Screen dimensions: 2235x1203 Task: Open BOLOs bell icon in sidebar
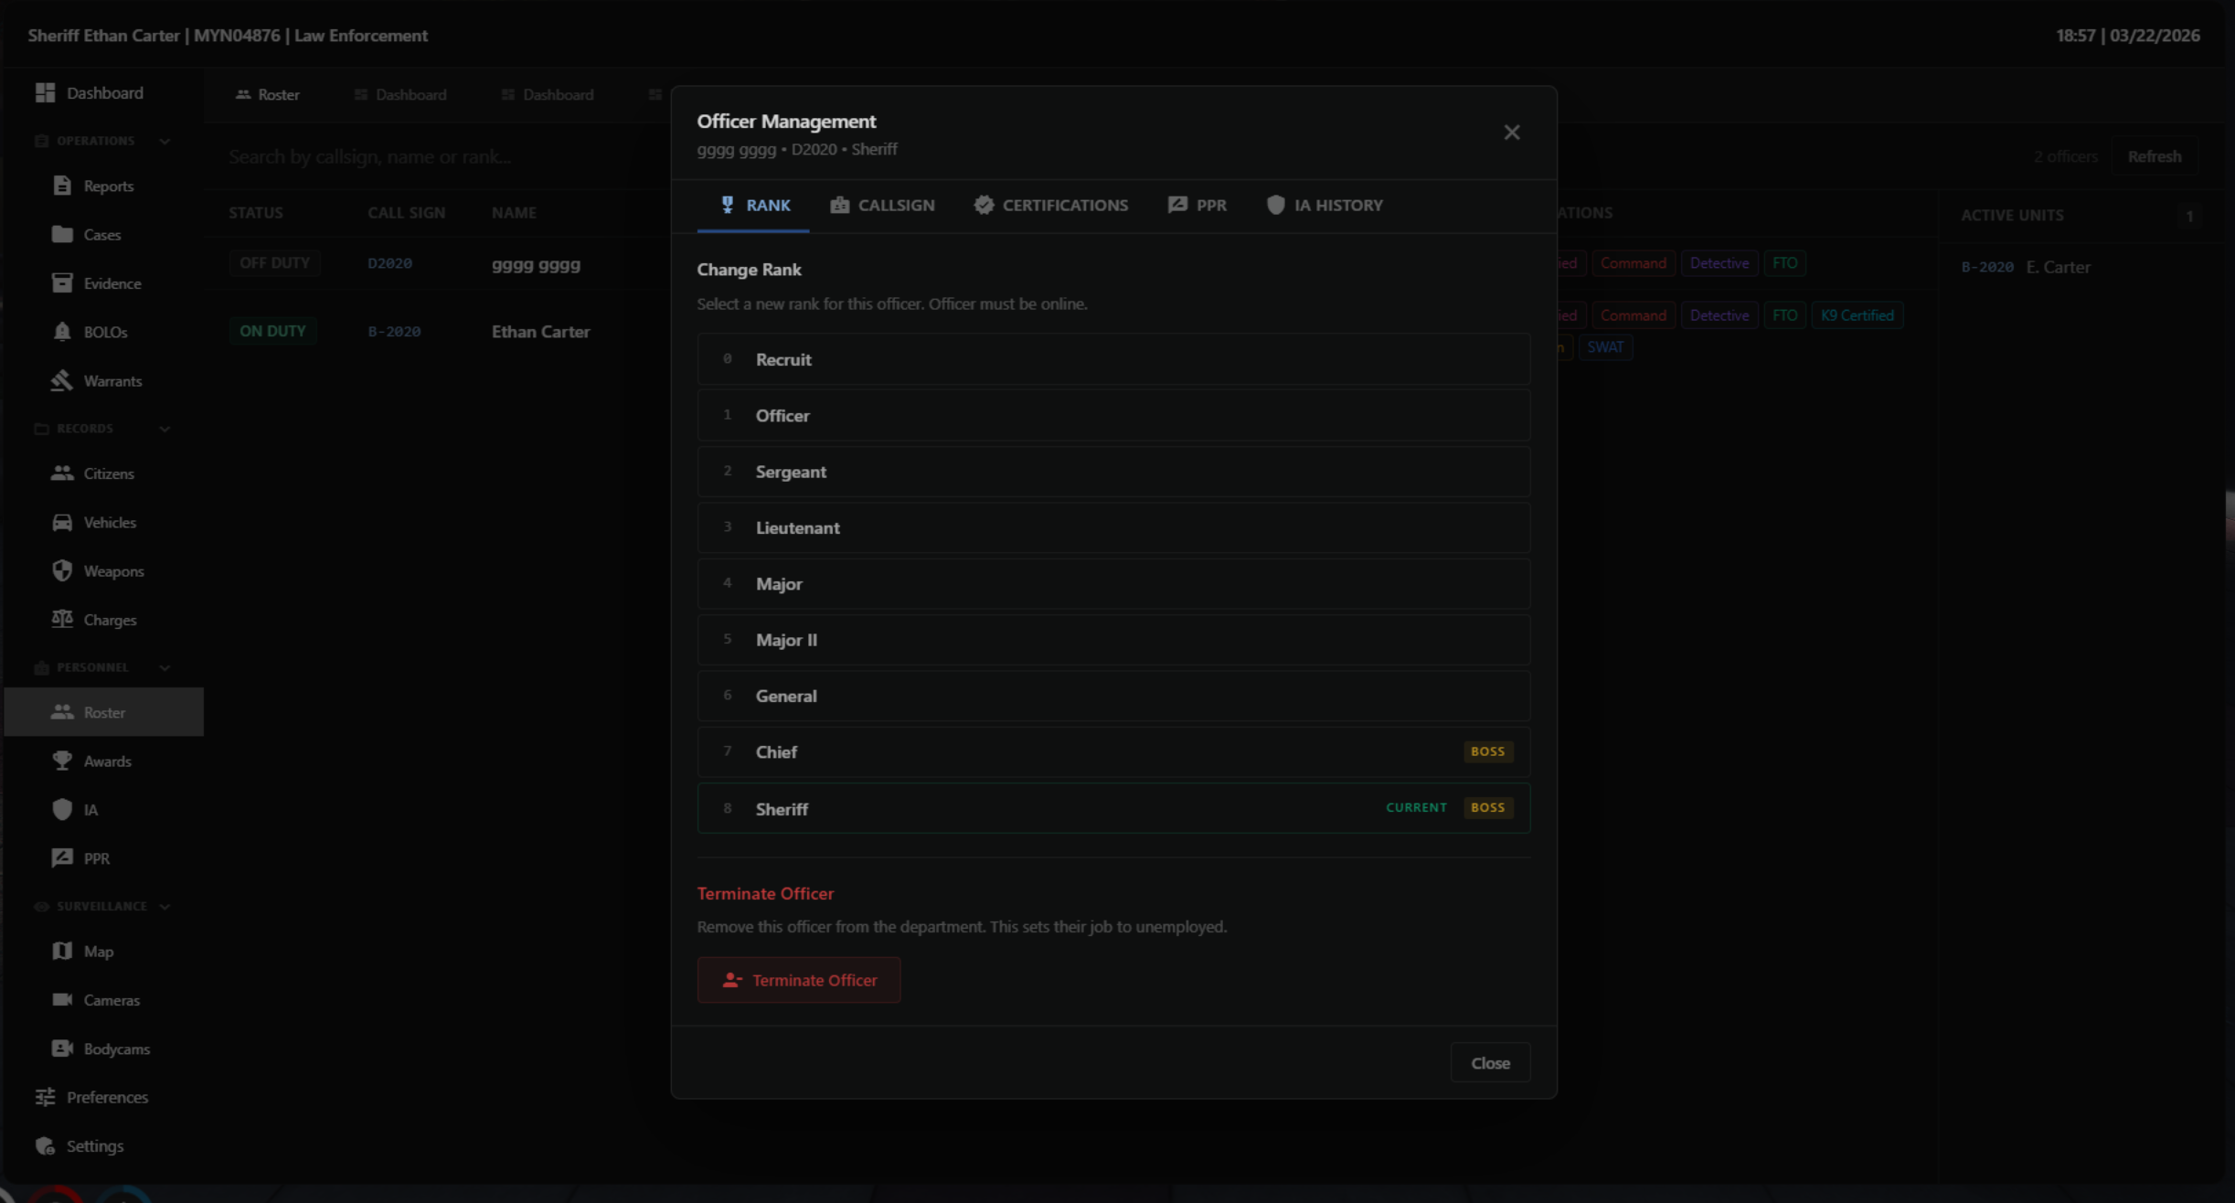(x=62, y=332)
